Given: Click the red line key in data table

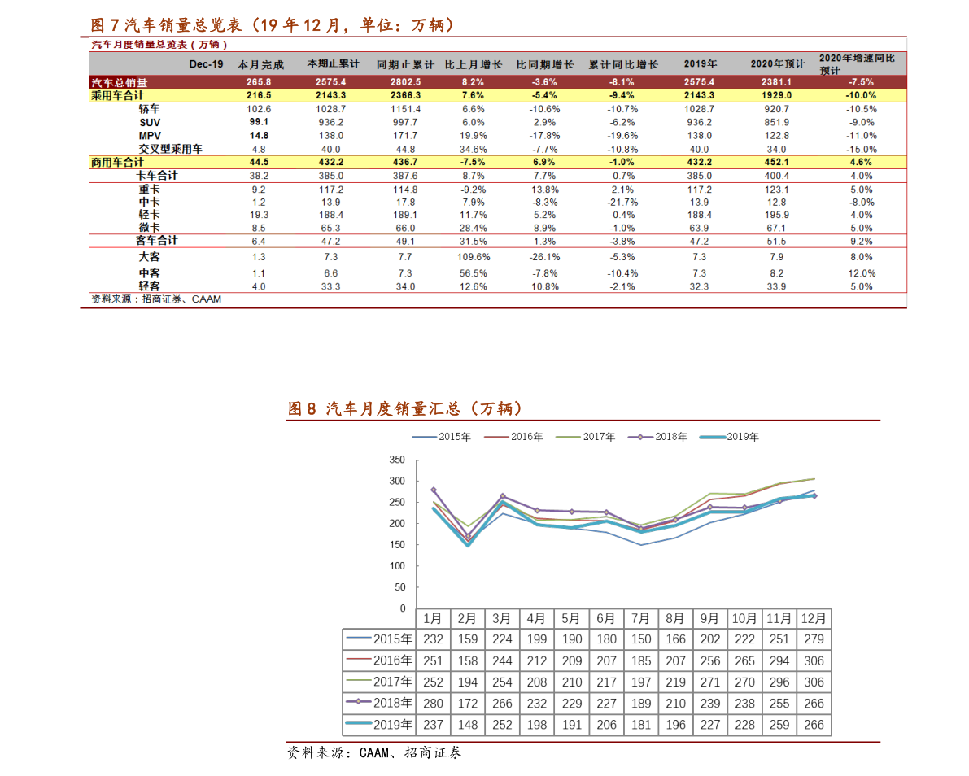Looking at the screenshot, I should (358, 658).
